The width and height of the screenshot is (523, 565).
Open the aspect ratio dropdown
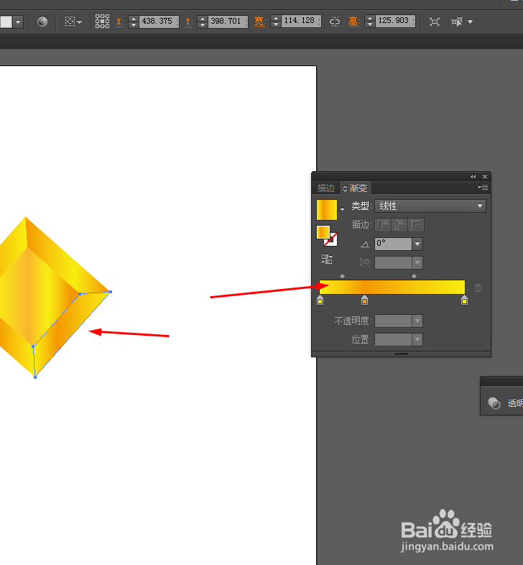click(x=417, y=262)
